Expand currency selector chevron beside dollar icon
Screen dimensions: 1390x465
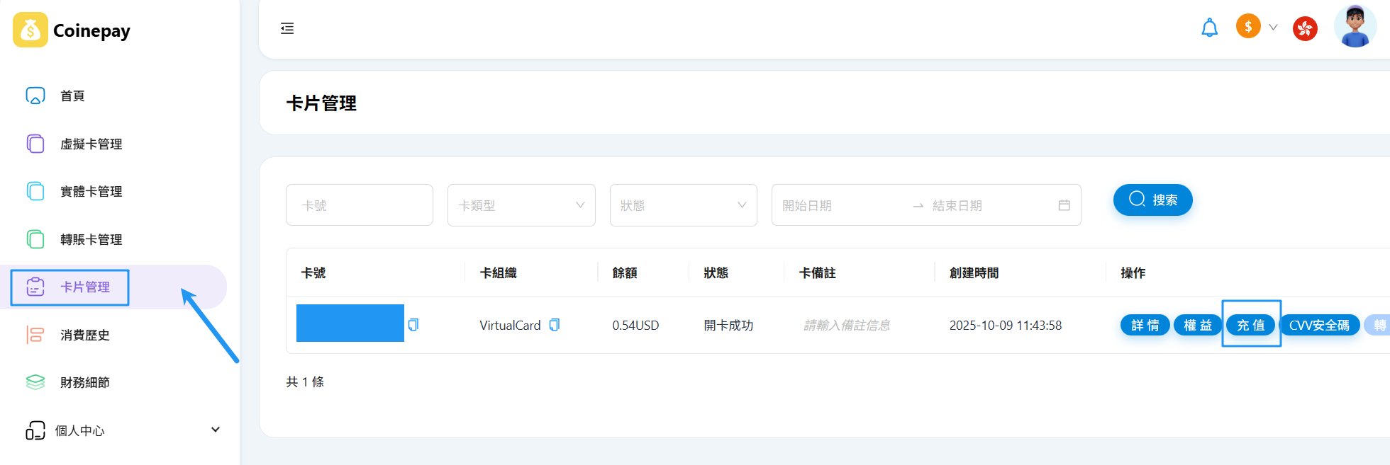[1273, 28]
